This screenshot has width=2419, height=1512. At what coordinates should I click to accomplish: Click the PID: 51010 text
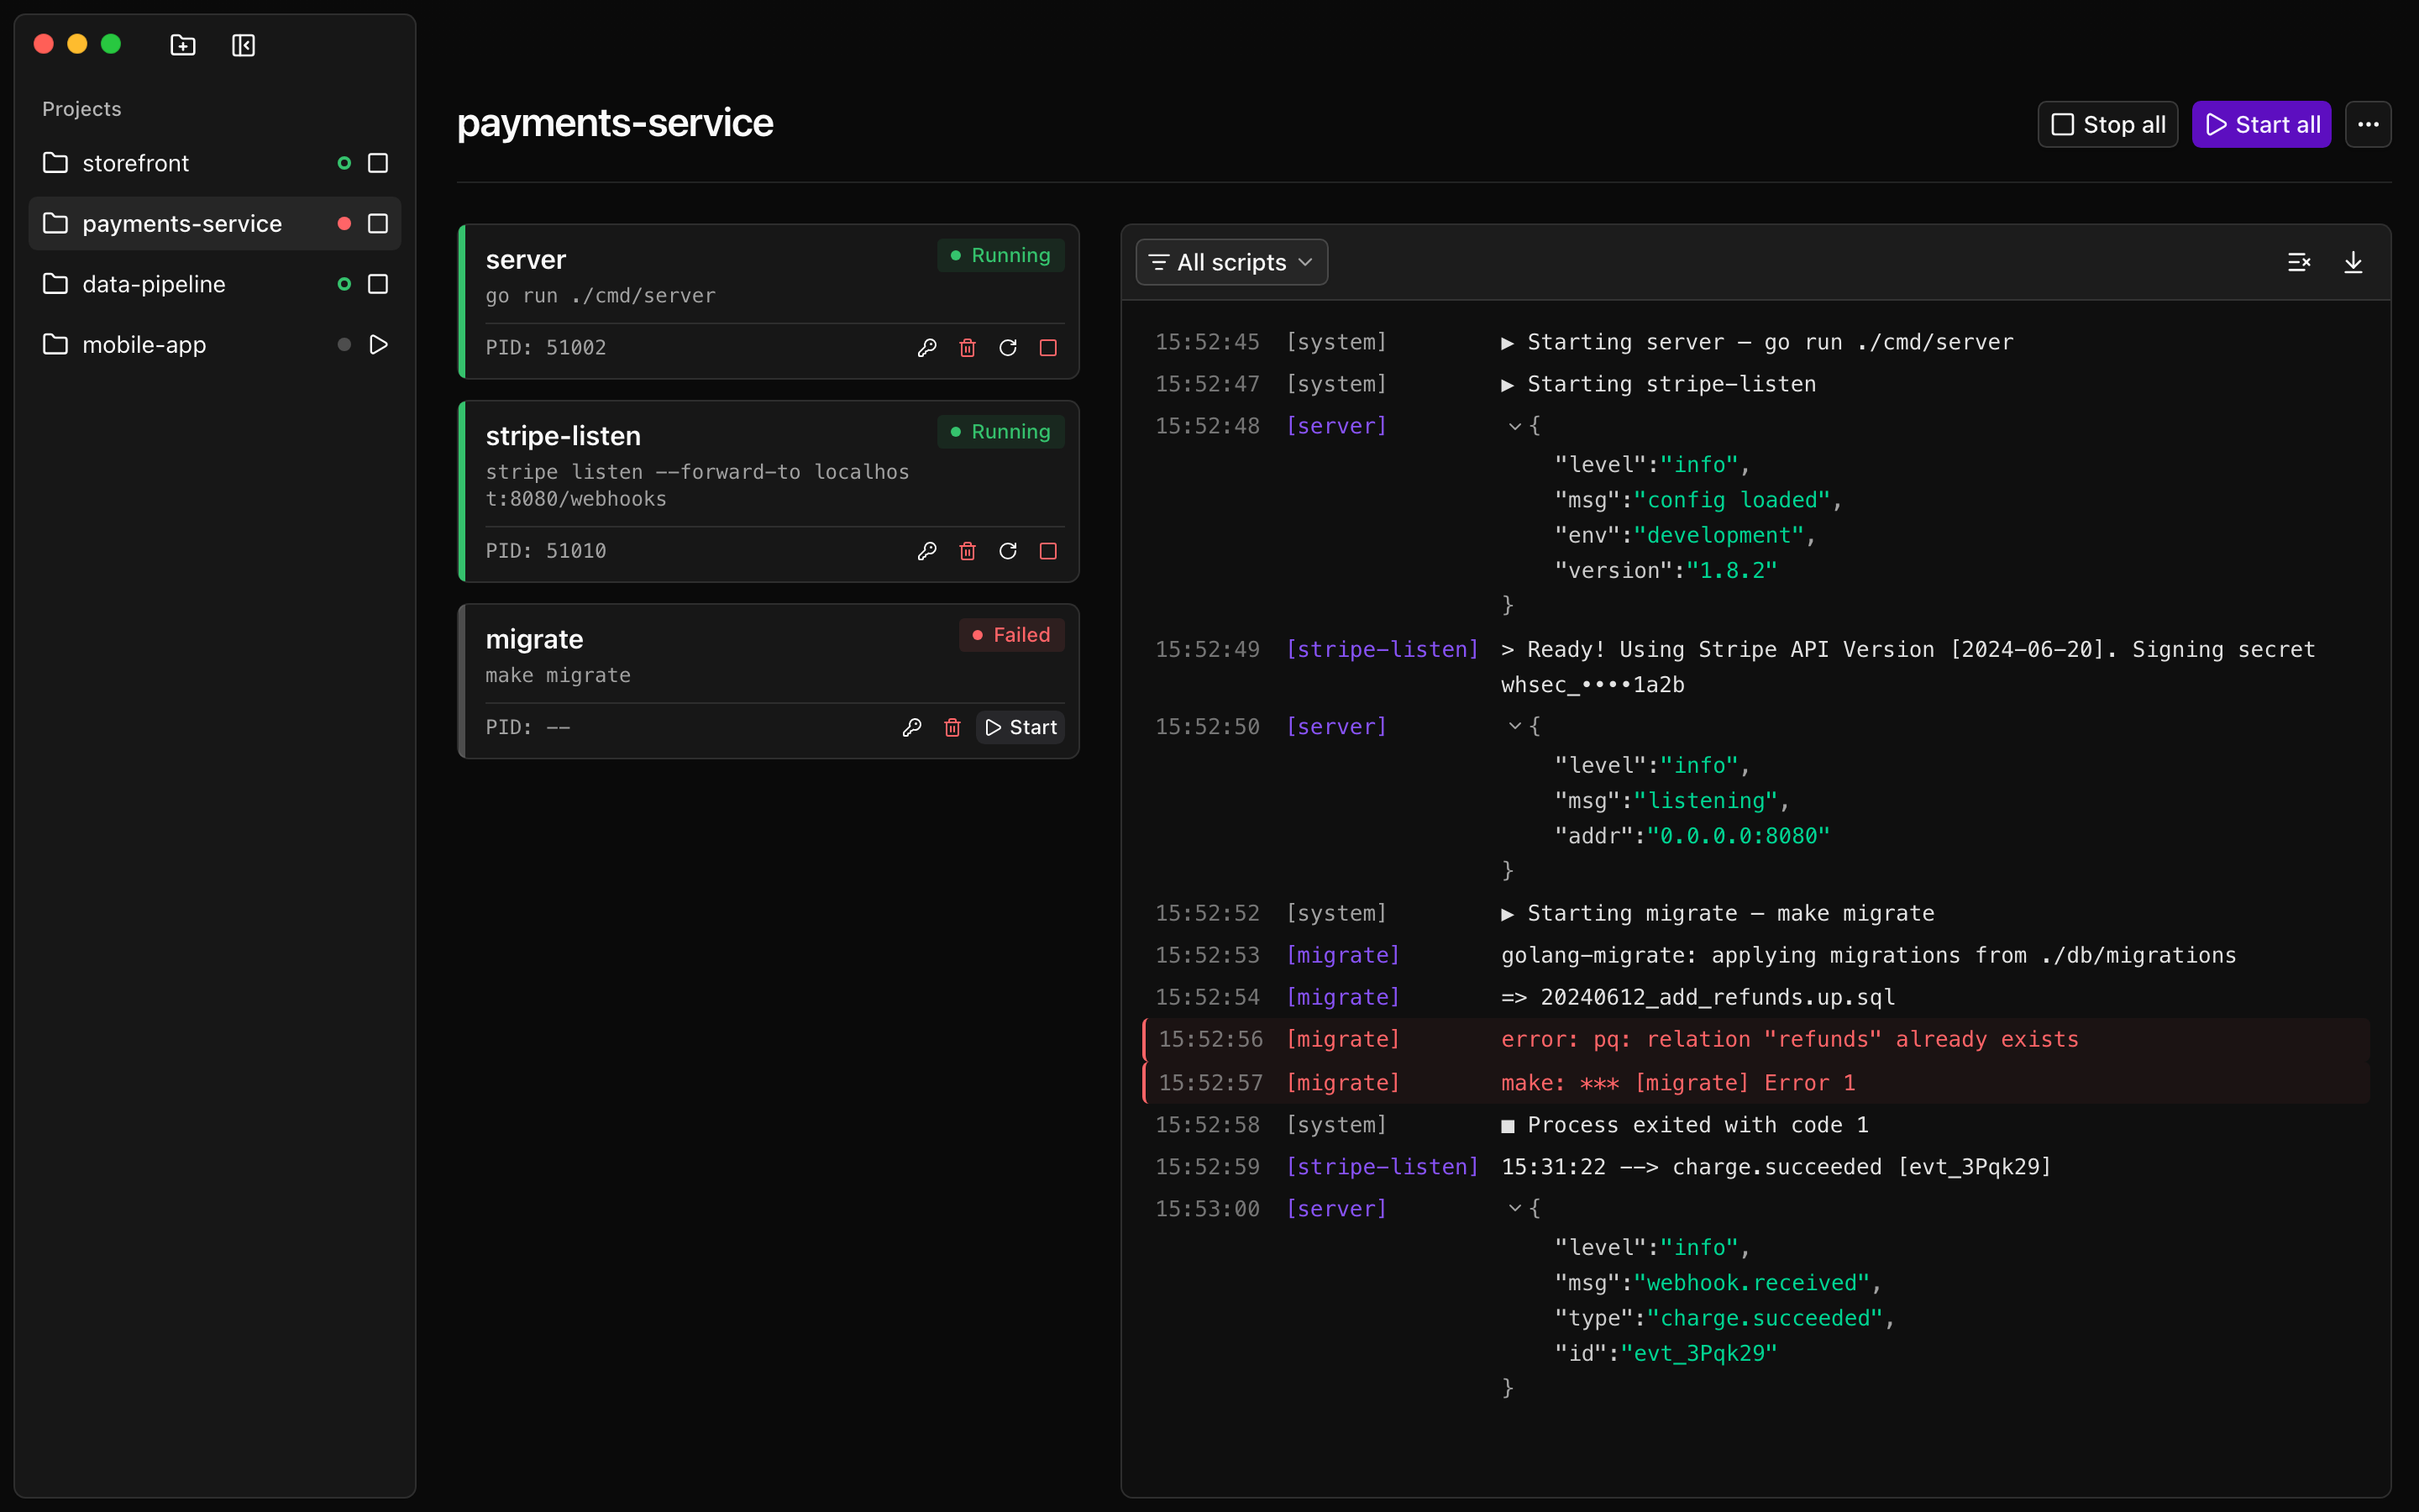tap(546, 551)
